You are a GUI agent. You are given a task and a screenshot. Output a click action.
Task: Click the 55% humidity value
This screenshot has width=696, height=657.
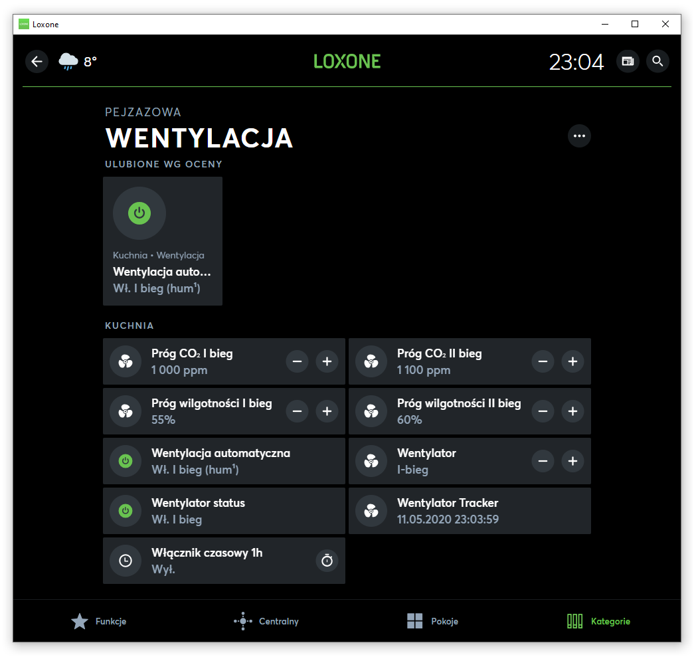[163, 420]
